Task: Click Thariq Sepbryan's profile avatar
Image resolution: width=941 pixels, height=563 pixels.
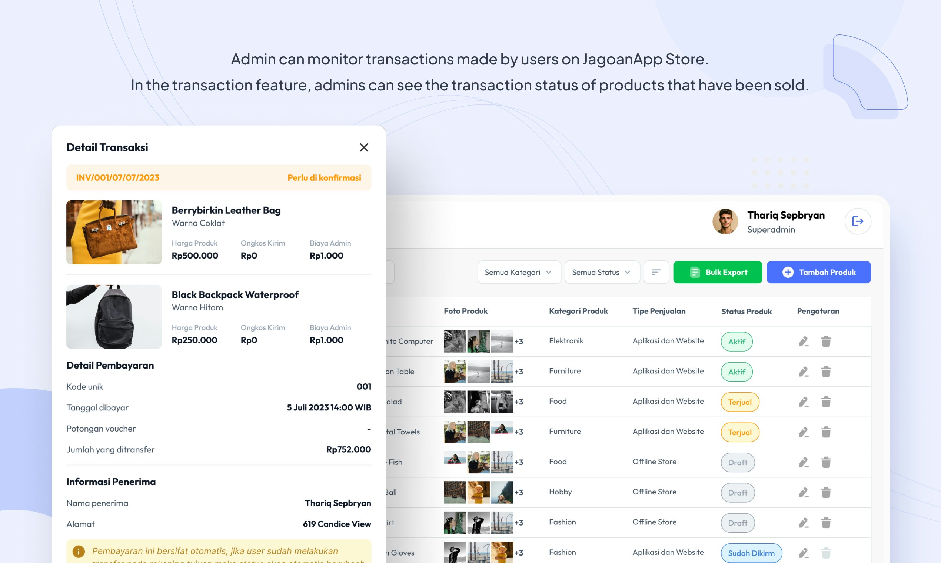Action: 725,221
